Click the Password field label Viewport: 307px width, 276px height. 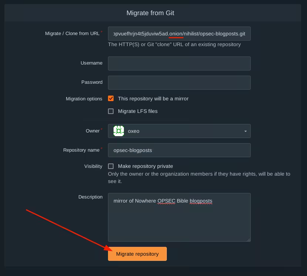pos(92,82)
